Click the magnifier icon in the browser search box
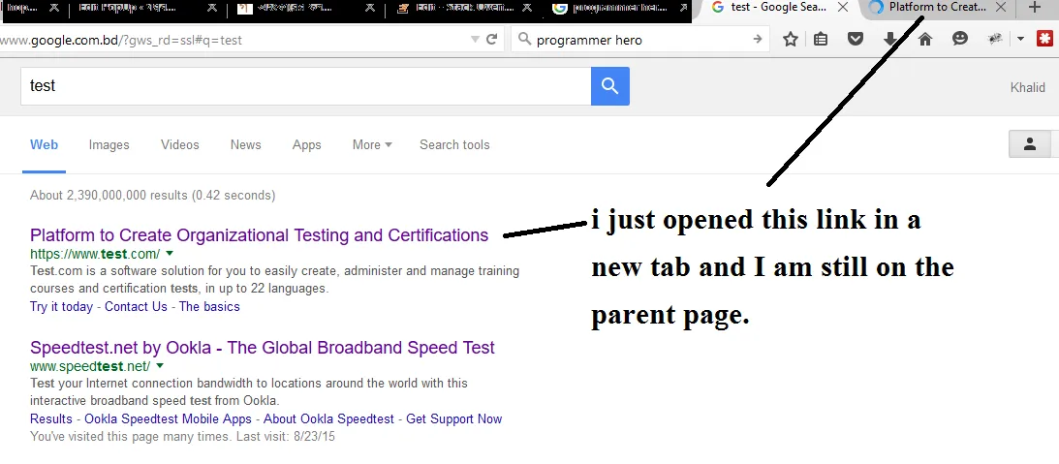 pyautogui.click(x=524, y=39)
